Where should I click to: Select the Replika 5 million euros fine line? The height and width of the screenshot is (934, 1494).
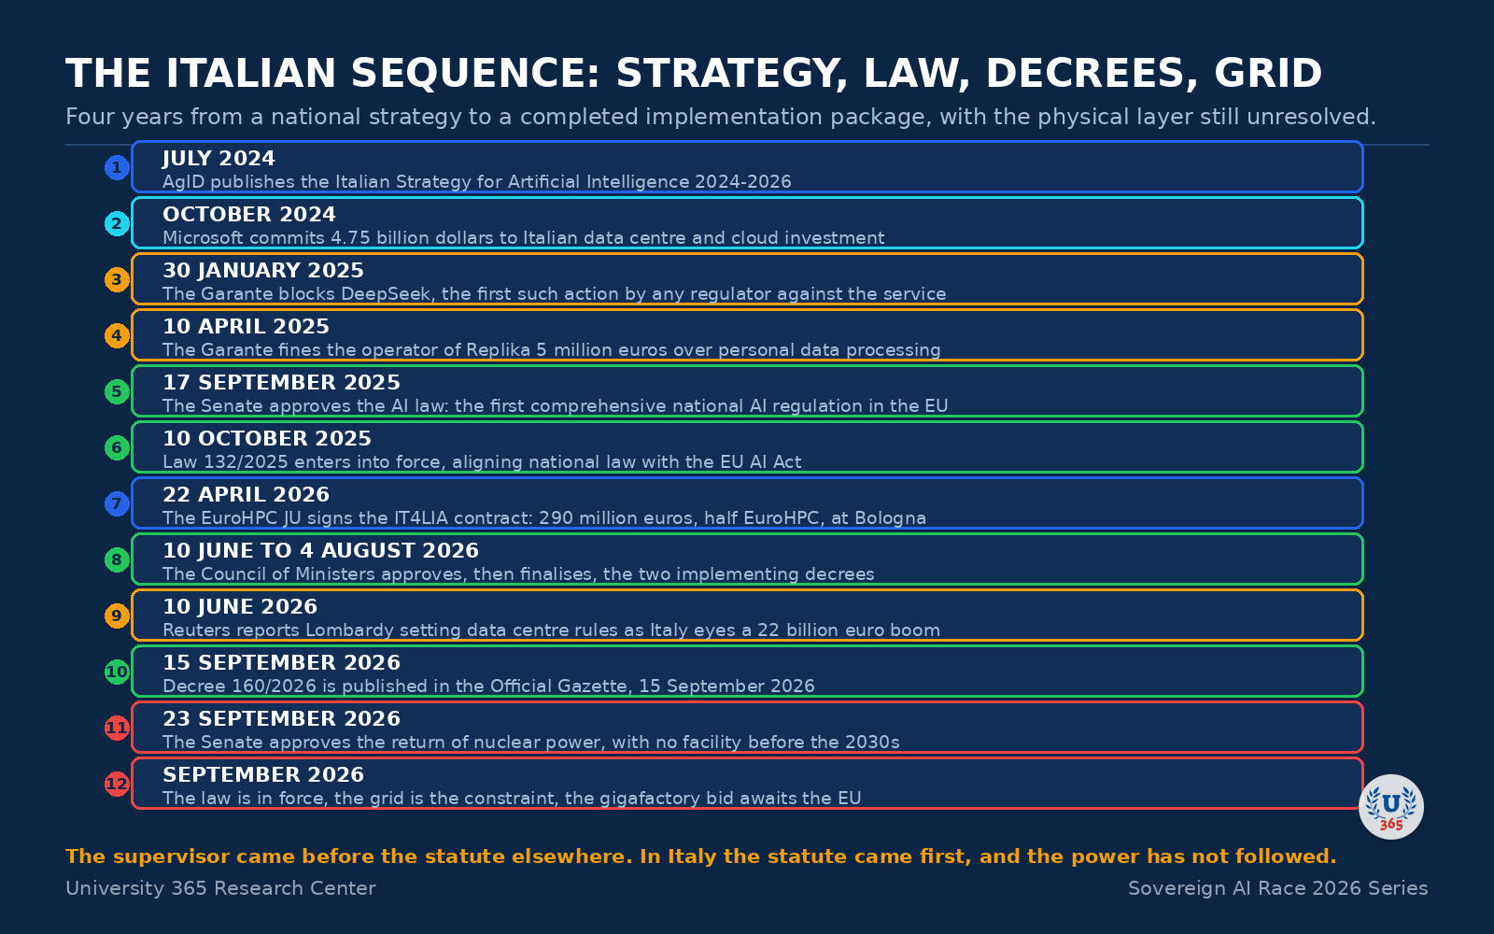[x=552, y=350]
